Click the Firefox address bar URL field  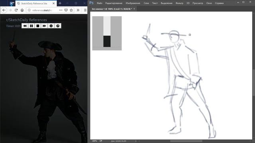(42, 10)
